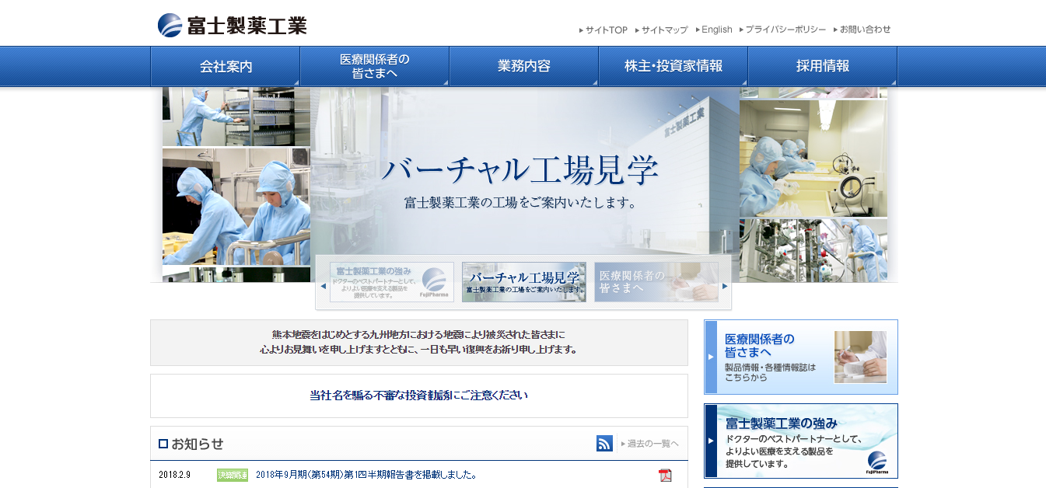This screenshot has height=488, width=1046.
Task: Click the 熊本地震 sympathy message text
Action: pyautogui.click(x=419, y=343)
